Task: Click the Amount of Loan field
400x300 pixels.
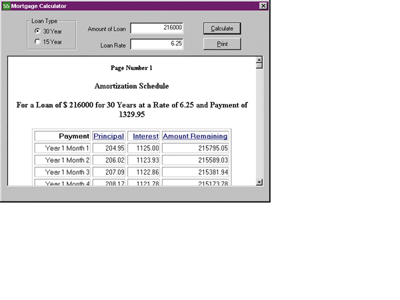Action: coord(157,29)
